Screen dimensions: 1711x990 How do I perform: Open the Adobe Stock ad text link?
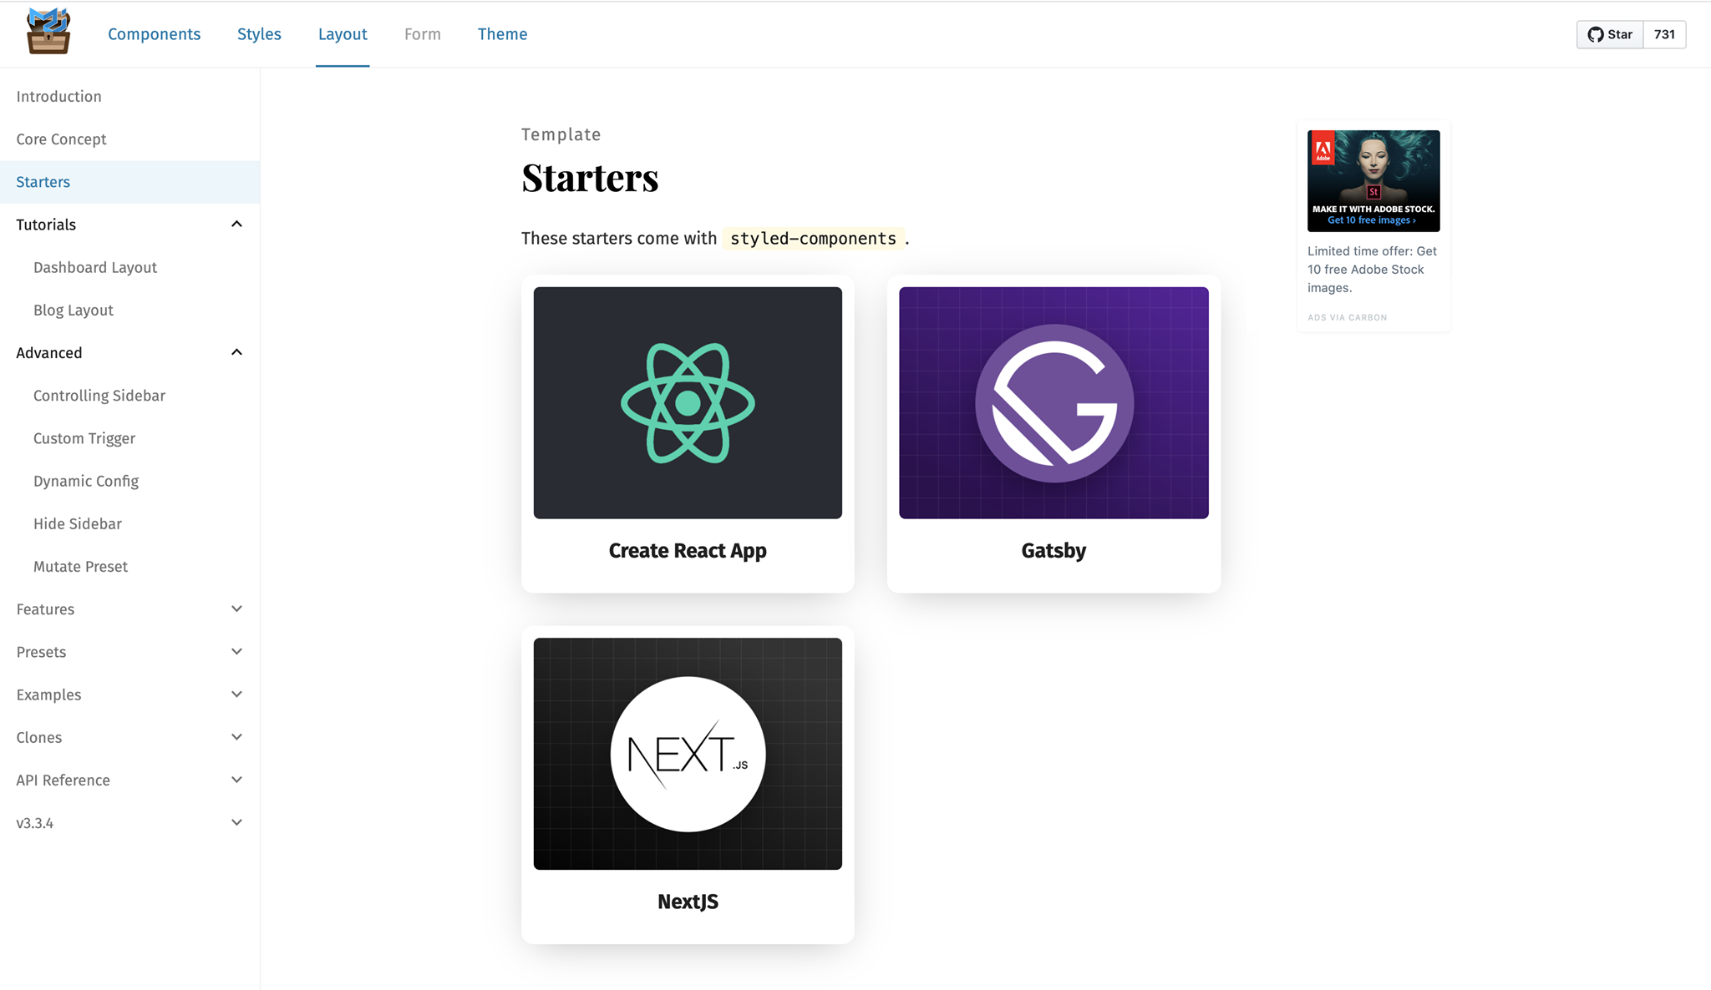(1373, 270)
